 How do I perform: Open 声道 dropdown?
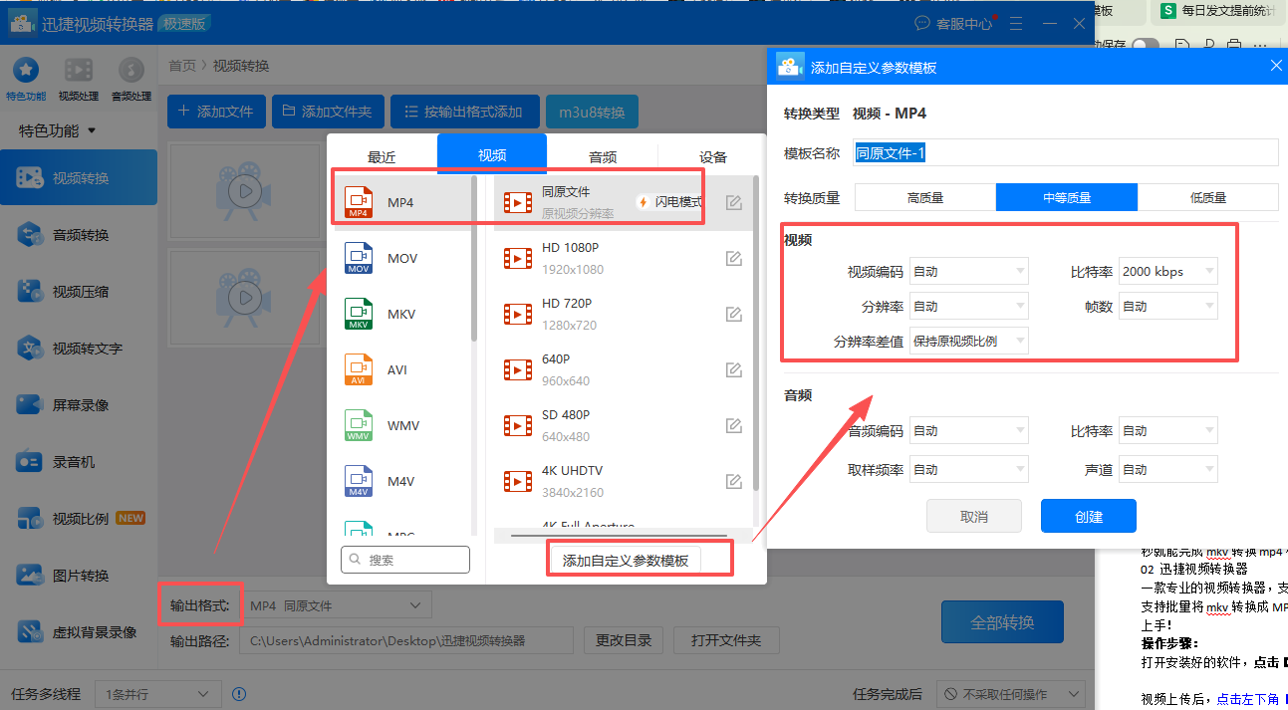point(1168,469)
